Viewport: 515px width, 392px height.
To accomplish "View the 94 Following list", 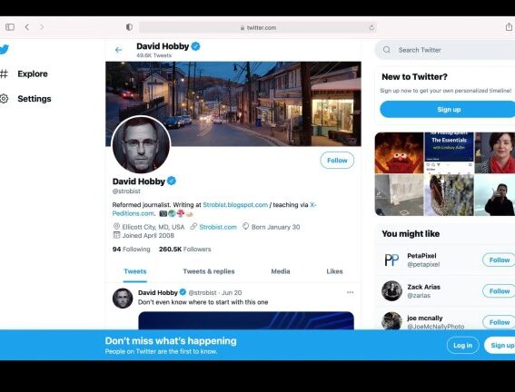I will tap(131, 250).
